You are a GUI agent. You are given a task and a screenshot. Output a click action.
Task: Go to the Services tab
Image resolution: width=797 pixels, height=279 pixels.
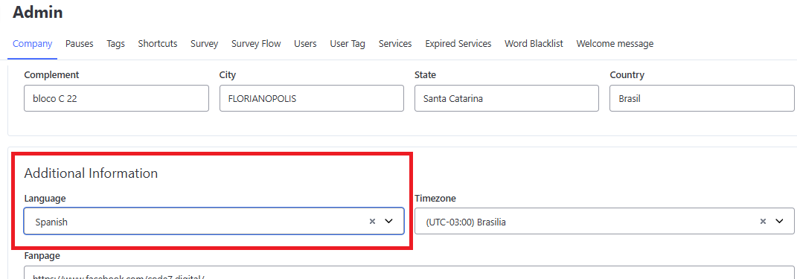pos(395,44)
